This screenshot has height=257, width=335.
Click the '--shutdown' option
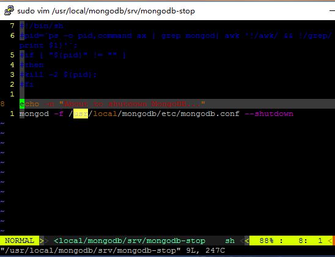269,114
